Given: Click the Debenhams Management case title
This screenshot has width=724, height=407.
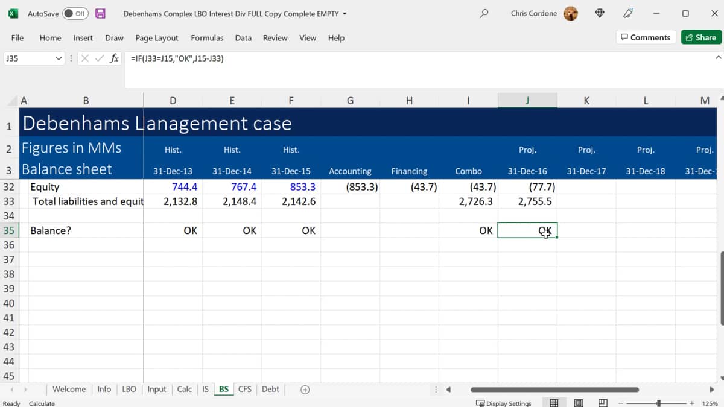Looking at the screenshot, I should tap(157, 123).
